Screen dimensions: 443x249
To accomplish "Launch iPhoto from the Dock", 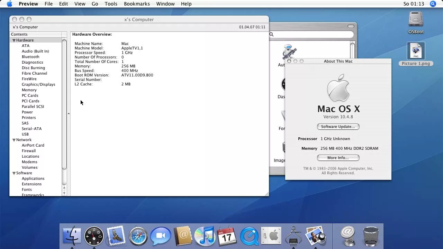I will tap(315, 236).
